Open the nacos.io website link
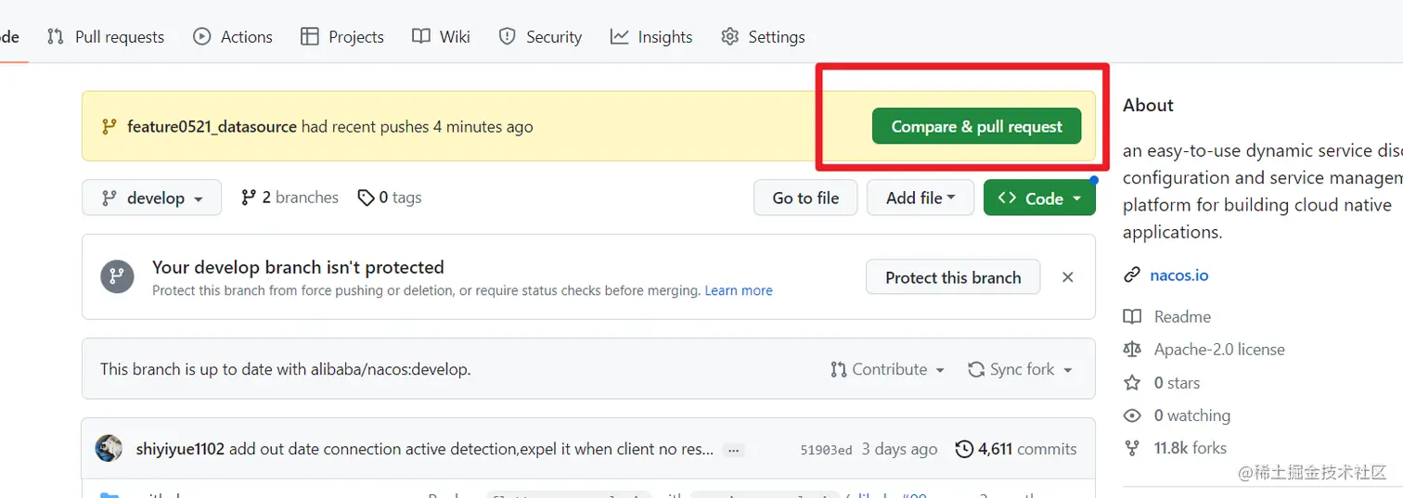 1178,275
